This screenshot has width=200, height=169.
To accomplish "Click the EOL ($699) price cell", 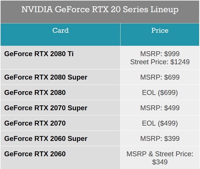I will click(x=160, y=93).
